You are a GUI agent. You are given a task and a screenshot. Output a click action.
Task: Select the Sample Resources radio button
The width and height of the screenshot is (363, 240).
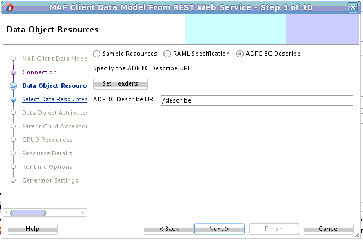[x=125, y=54]
